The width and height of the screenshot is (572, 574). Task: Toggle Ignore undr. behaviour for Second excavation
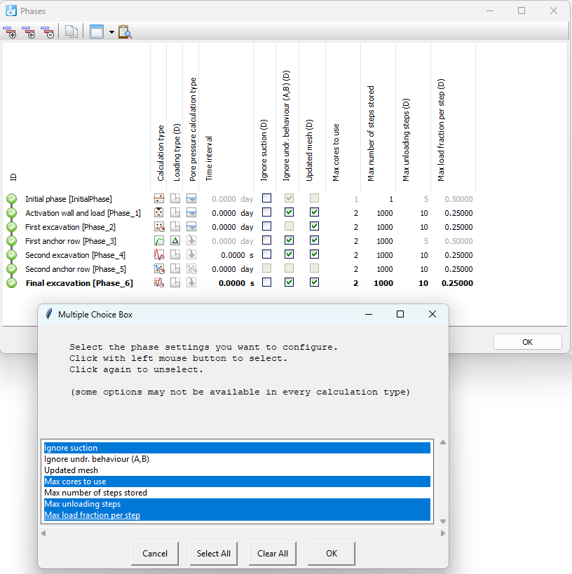pyautogui.click(x=289, y=254)
